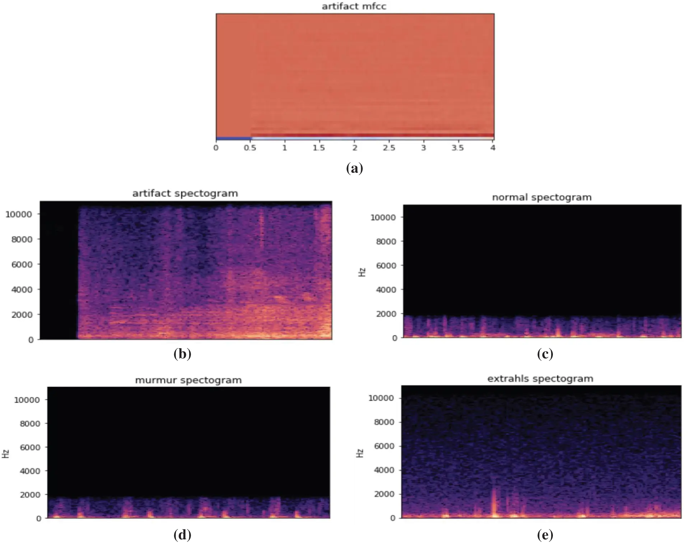Viewport: 699px width, 543px height.
Task: Select the 'artifact mfcc' title text
Action: [x=354, y=6]
